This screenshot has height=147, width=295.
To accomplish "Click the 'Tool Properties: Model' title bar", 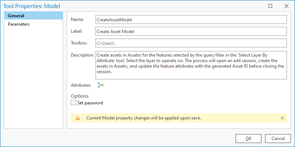I will click(32, 6).
